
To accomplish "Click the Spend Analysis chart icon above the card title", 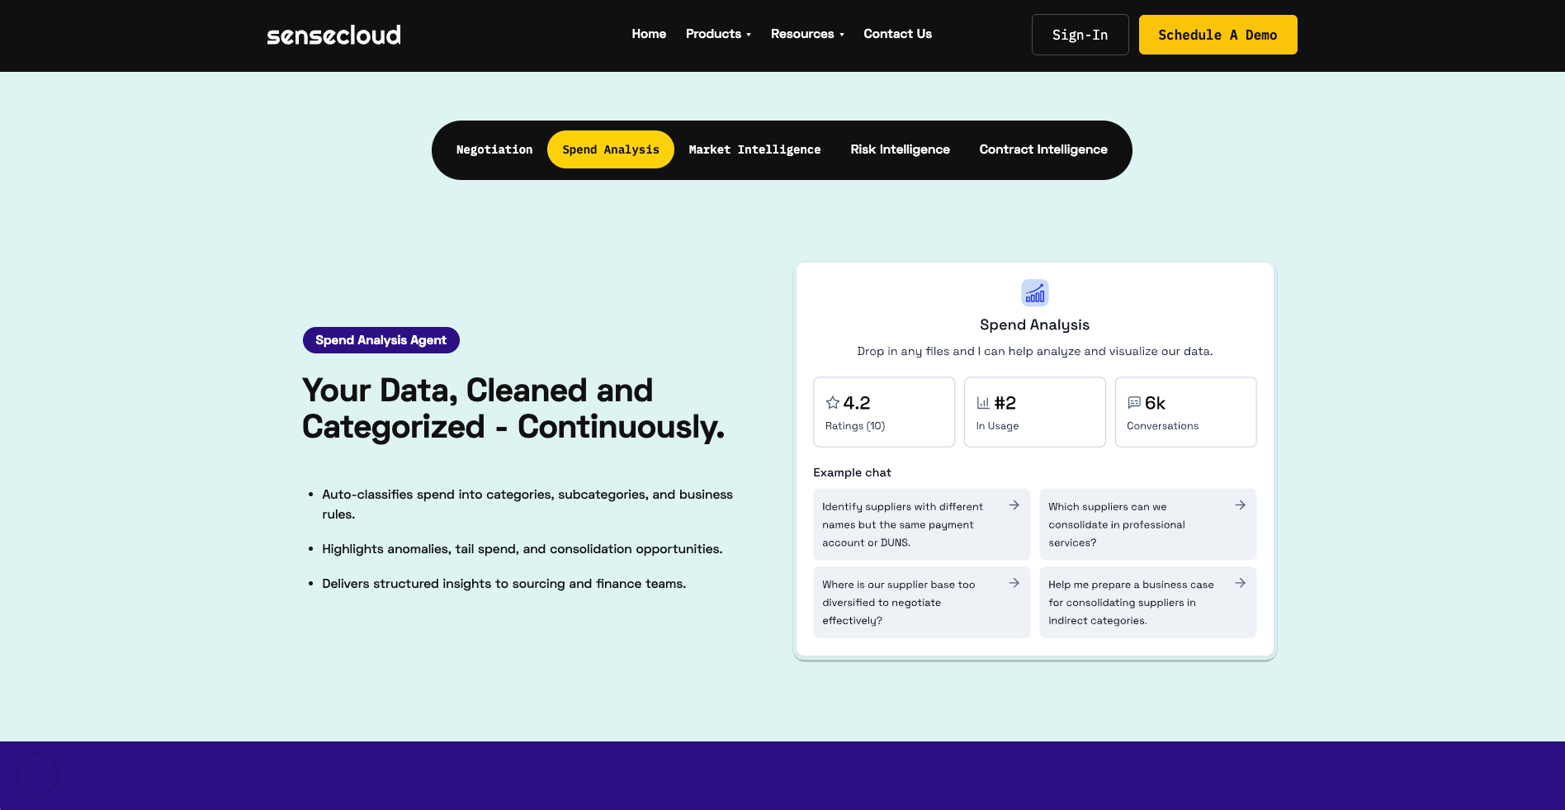I will pyautogui.click(x=1034, y=293).
